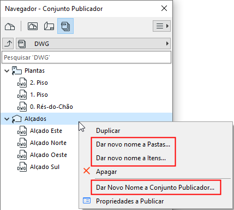Close the Navegador panel

(x=164, y=8)
